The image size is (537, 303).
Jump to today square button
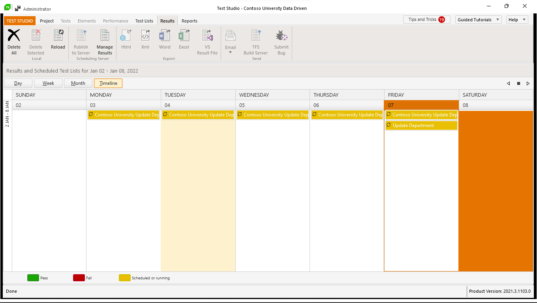[518, 83]
